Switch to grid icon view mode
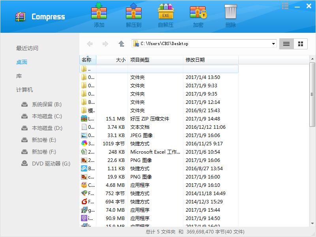The width and height of the screenshot is (316, 237). click(x=301, y=44)
